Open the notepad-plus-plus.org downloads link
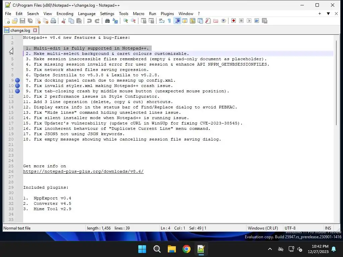This screenshot has height=257, width=343. click(x=83, y=171)
